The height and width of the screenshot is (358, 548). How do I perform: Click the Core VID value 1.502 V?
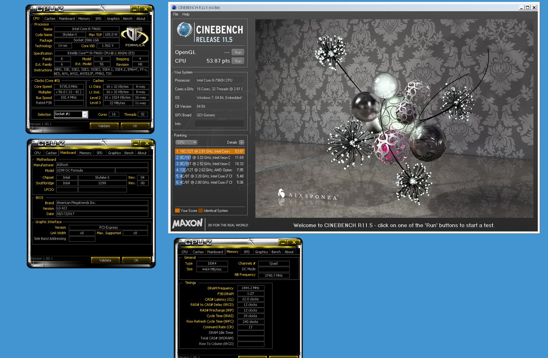[x=108, y=46]
